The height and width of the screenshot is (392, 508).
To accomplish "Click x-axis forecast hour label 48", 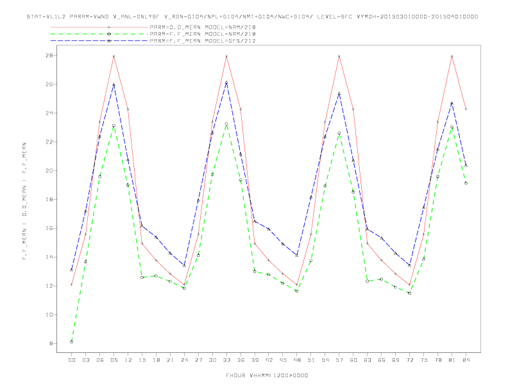I will point(297,360).
